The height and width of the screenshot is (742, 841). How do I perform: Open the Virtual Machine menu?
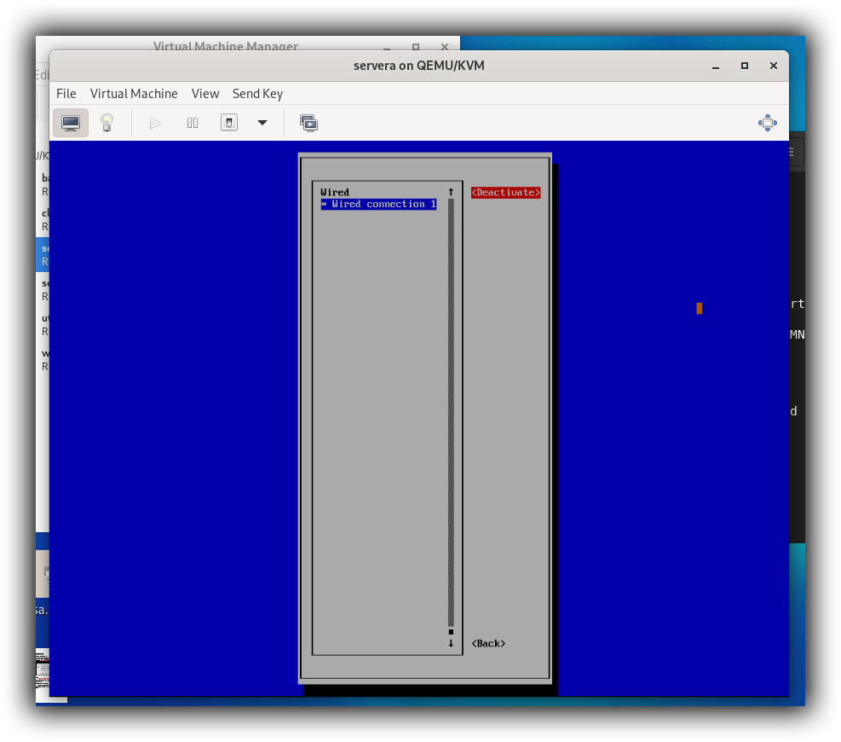click(134, 94)
